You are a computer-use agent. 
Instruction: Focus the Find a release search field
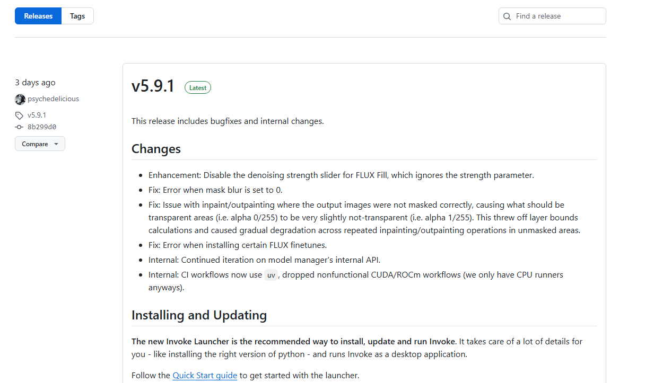[x=552, y=16]
